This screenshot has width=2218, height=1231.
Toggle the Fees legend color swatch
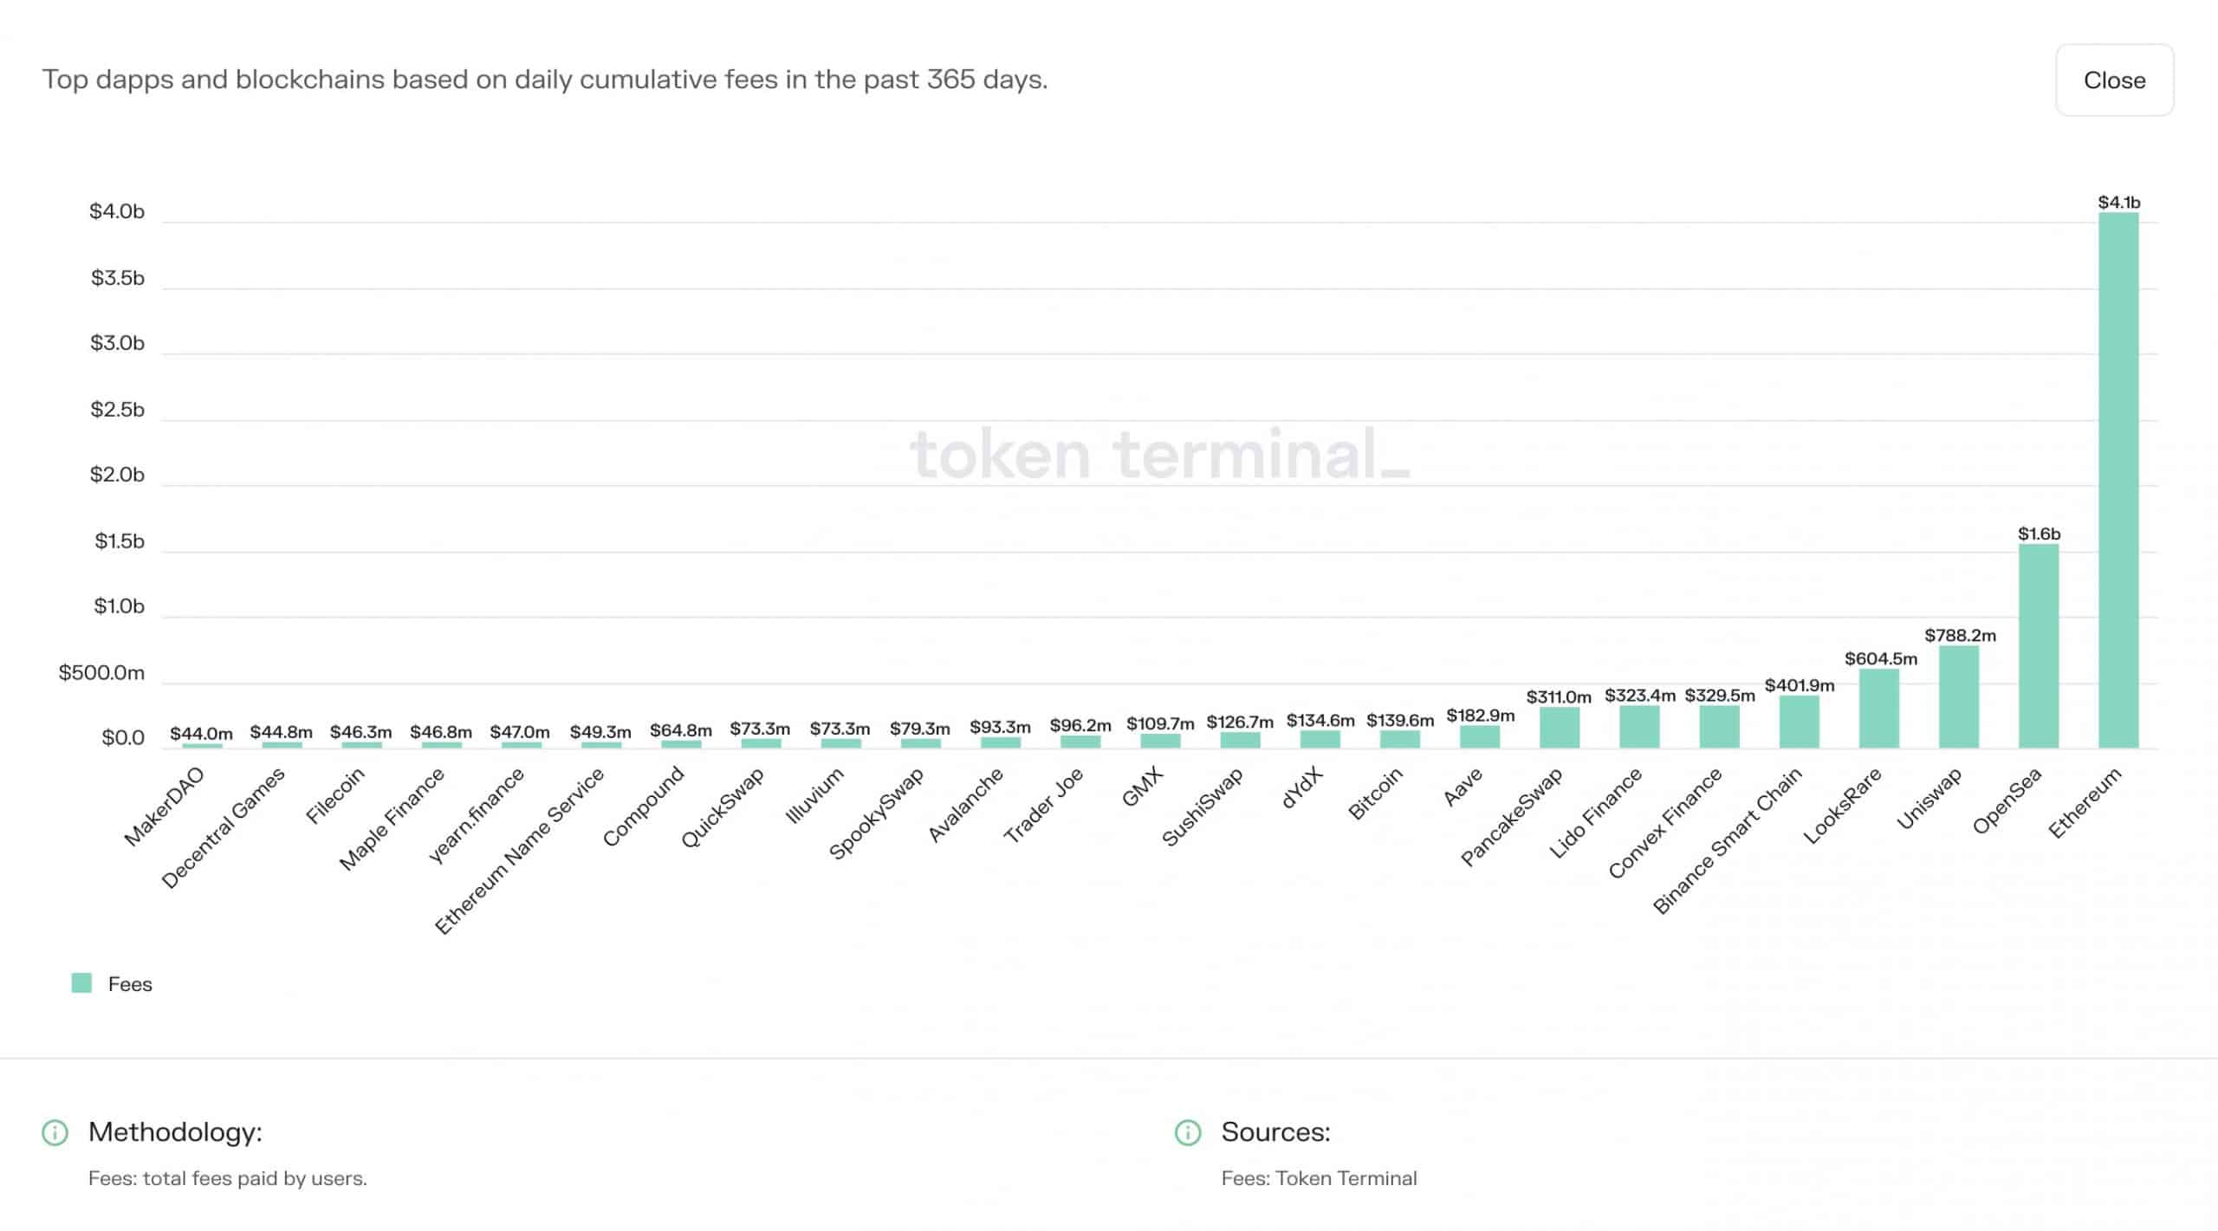coord(81,983)
